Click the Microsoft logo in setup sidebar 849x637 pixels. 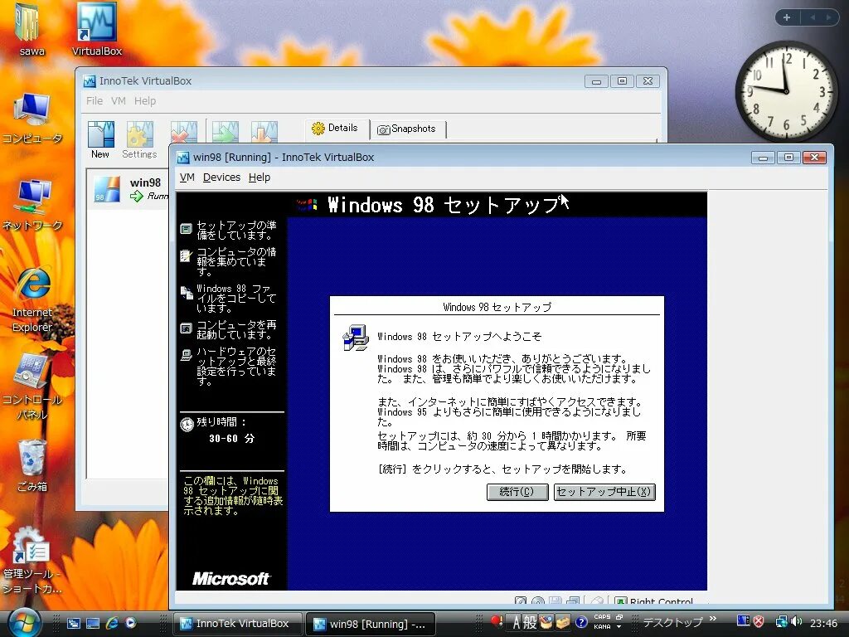pyautogui.click(x=231, y=578)
